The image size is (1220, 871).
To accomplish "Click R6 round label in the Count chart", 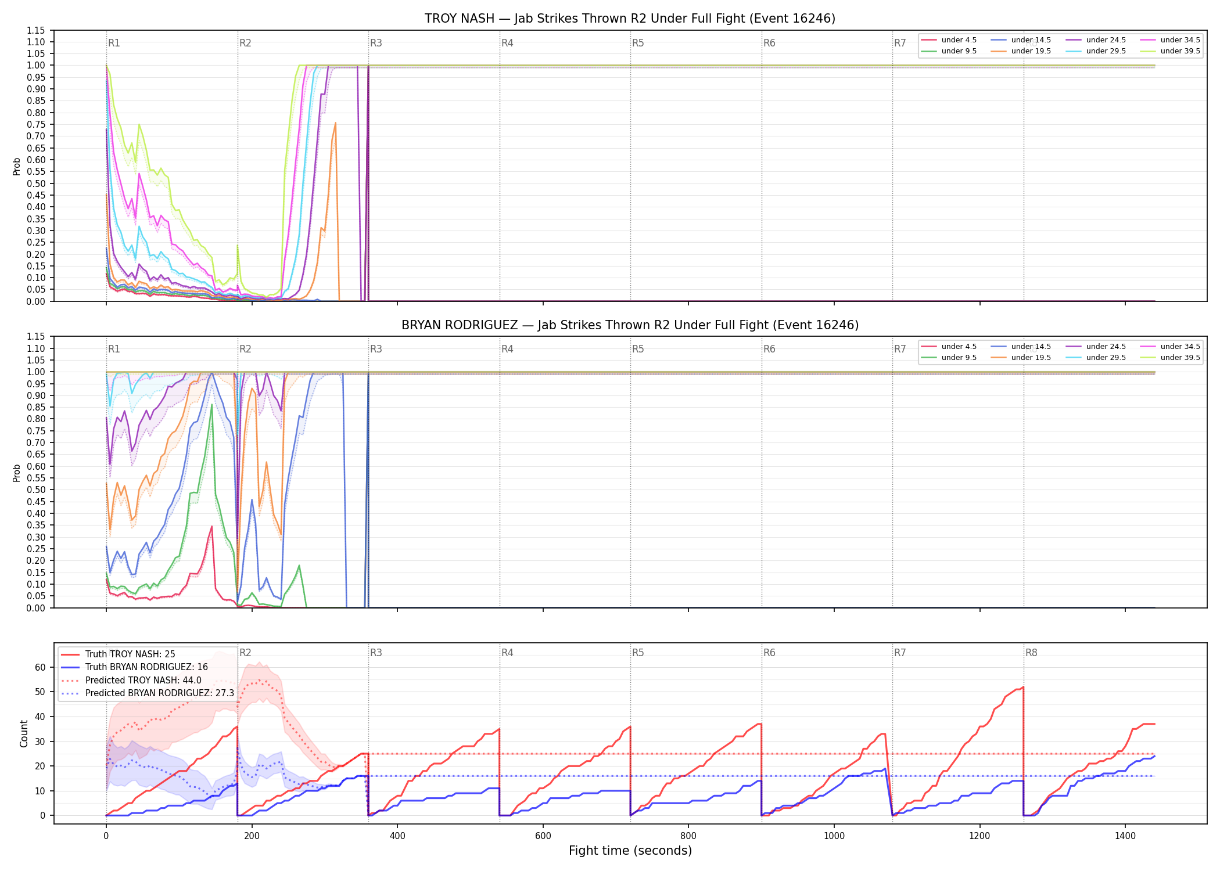I will 769,653.
